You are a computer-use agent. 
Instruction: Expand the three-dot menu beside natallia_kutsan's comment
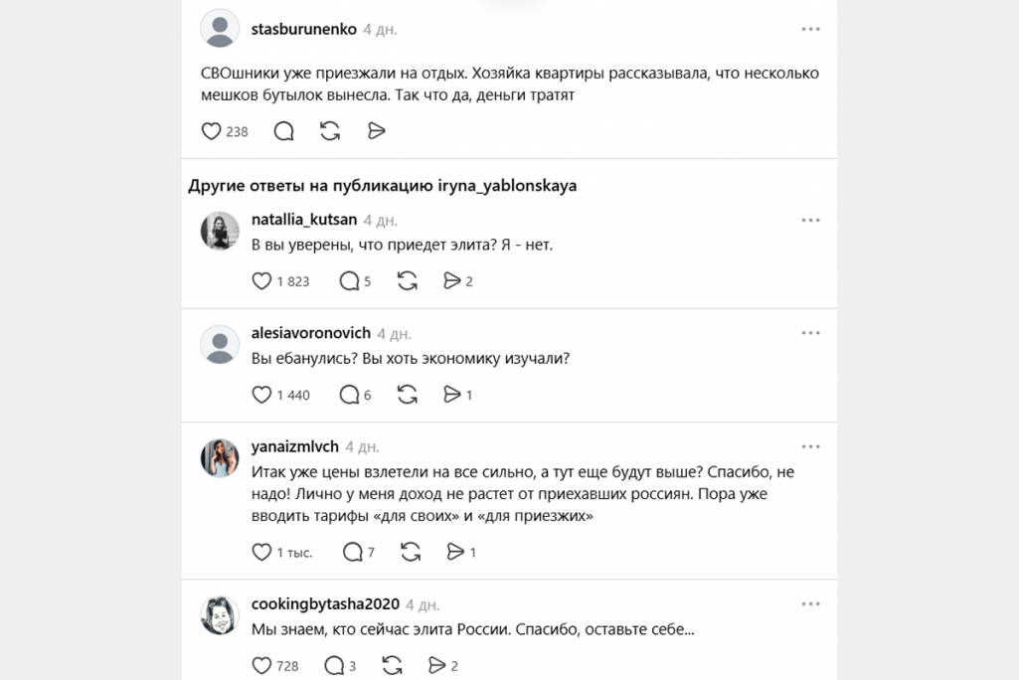tap(811, 220)
